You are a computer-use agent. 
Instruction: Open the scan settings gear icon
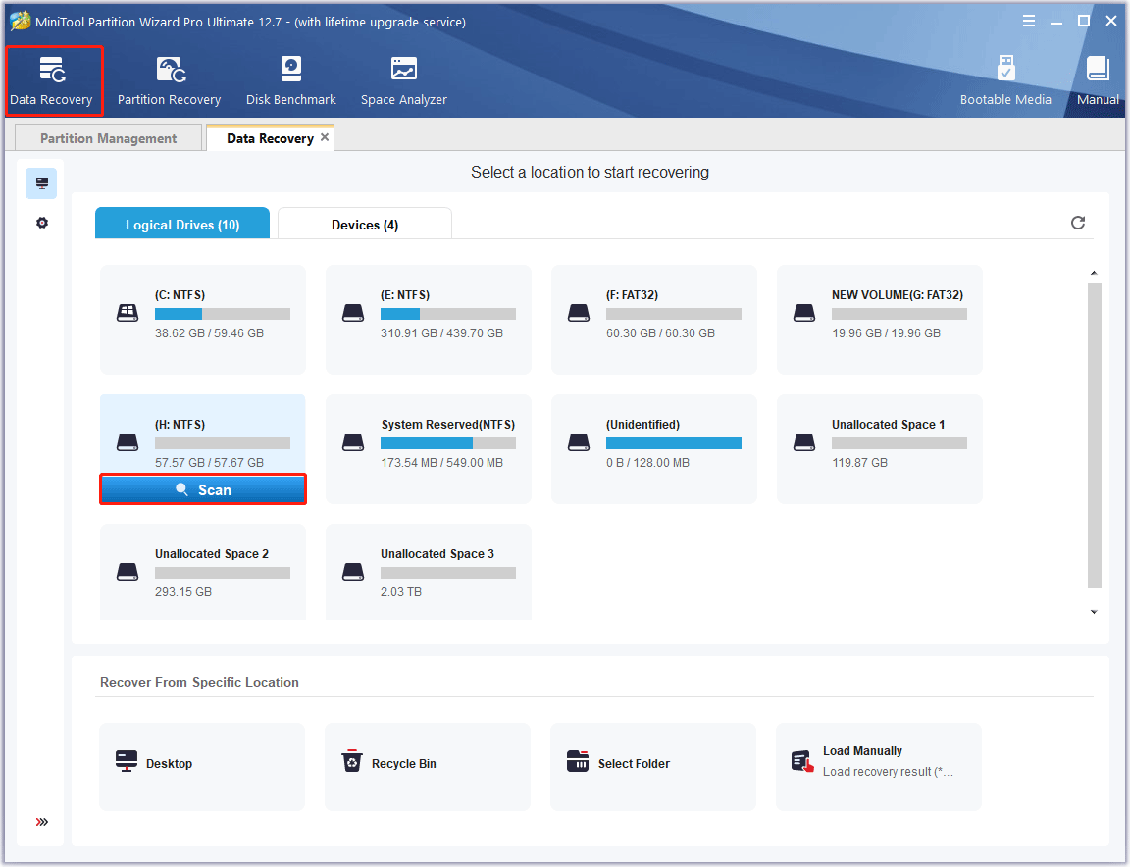(x=42, y=223)
